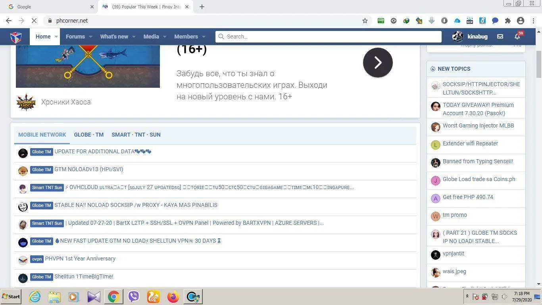Select the GLOBE · TM tab
Image resolution: width=542 pixels, height=305 pixels.
pyautogui.click(x=88, y=135)
